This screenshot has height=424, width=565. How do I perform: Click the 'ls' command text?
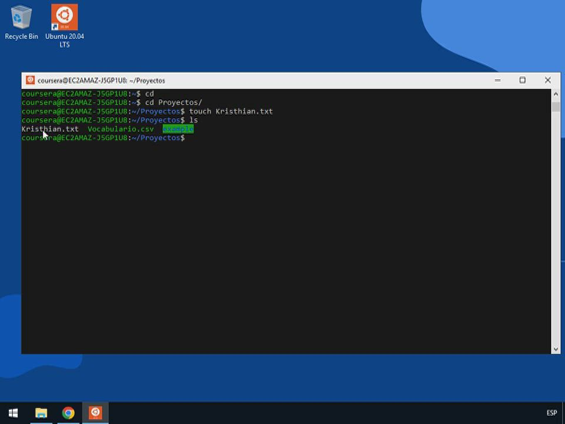point(194,120)
